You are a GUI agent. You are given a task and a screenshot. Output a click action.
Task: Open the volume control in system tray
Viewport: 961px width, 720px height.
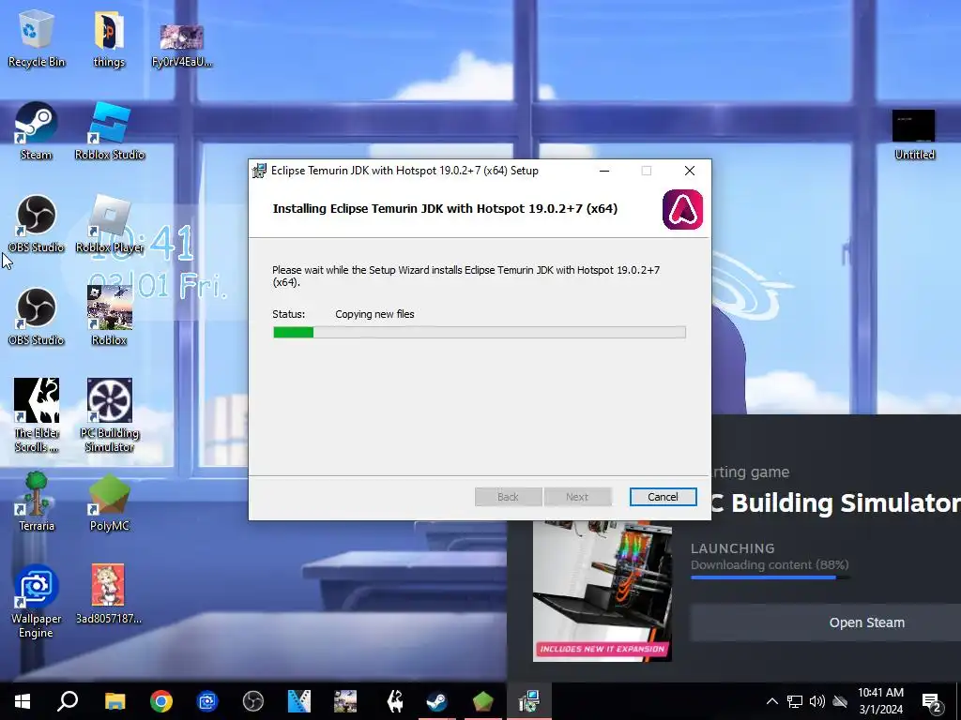[x=817, y=701]
